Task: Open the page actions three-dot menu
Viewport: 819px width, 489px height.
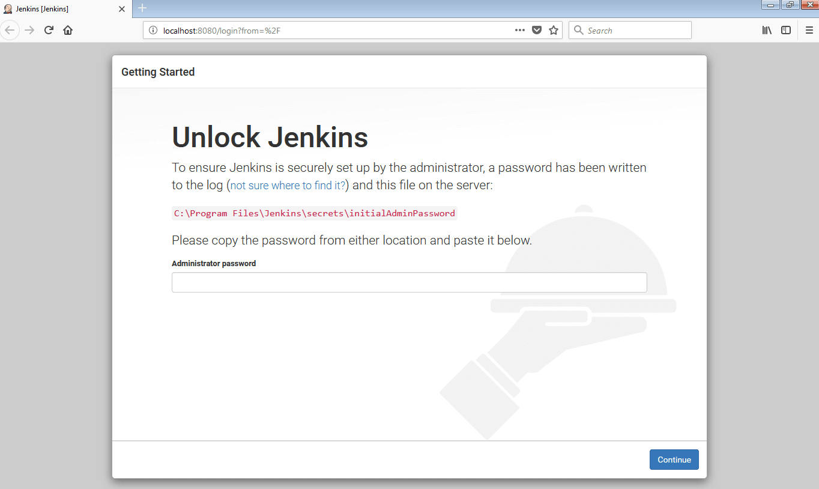Action: click(x=520, y=30)
